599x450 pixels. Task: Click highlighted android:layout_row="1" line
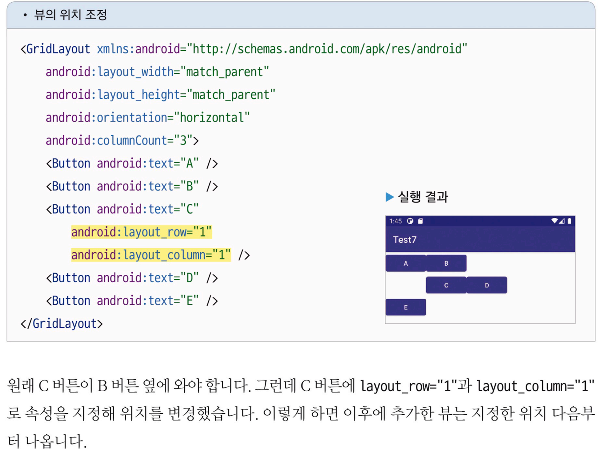coord(142,232)
